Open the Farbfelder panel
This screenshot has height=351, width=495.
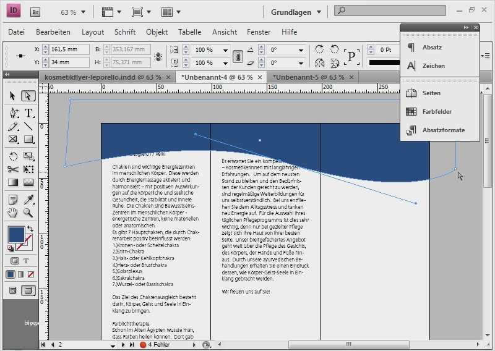[436, 112]
